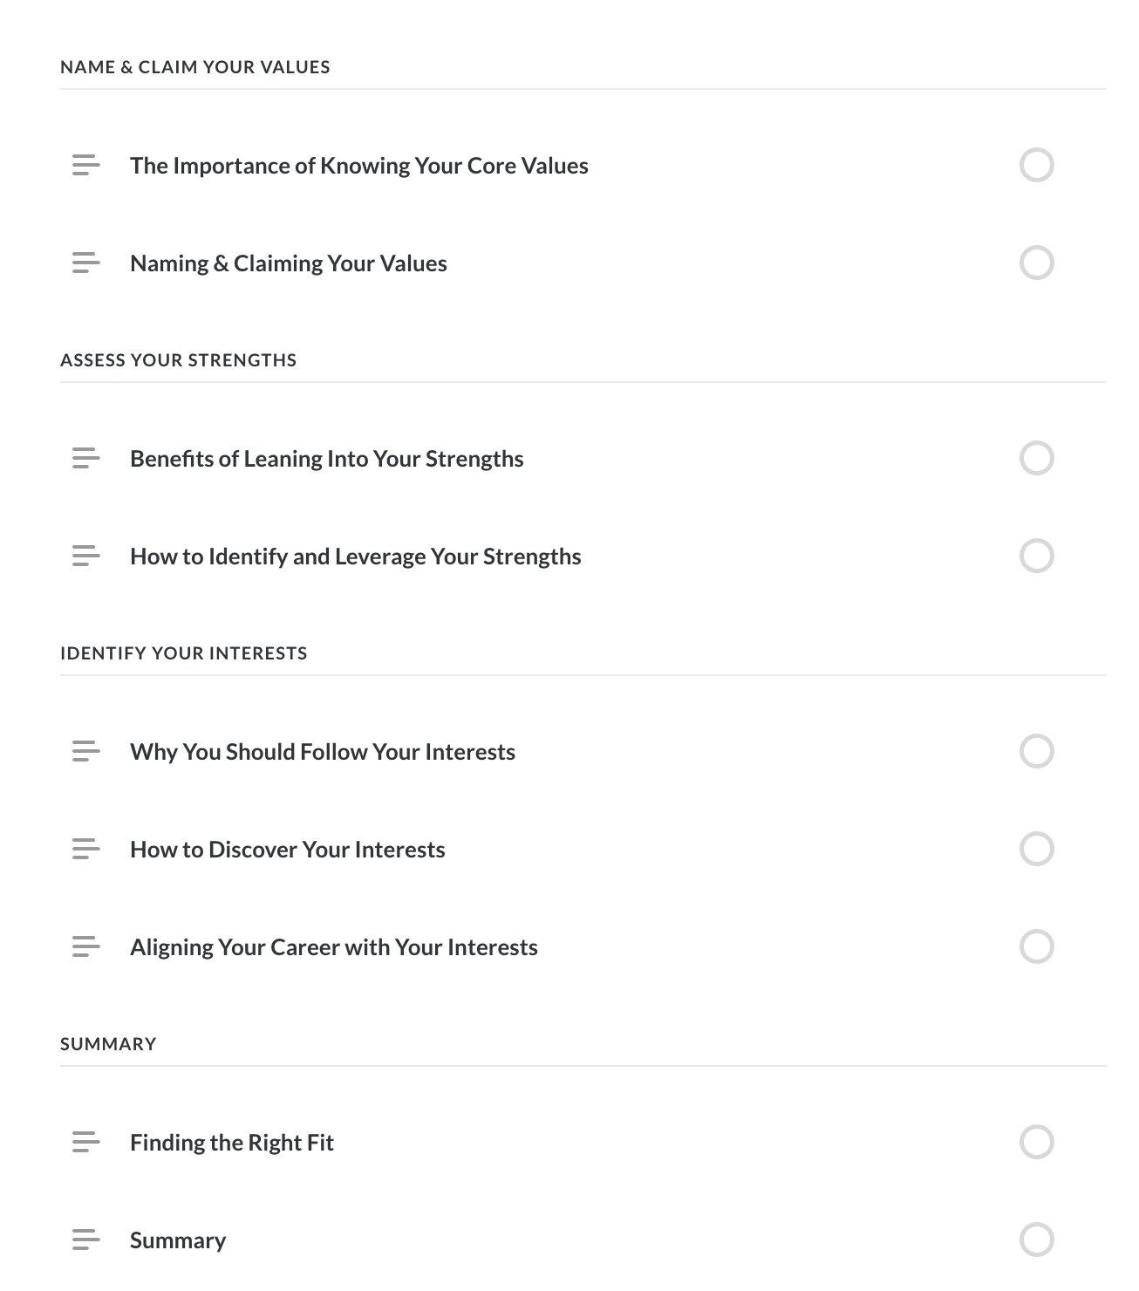The height and width of the screenshot is (1291, 1139).
Task: Click the text icon beside Why You Should Follow Your Interests
Action: coord(85,751)
